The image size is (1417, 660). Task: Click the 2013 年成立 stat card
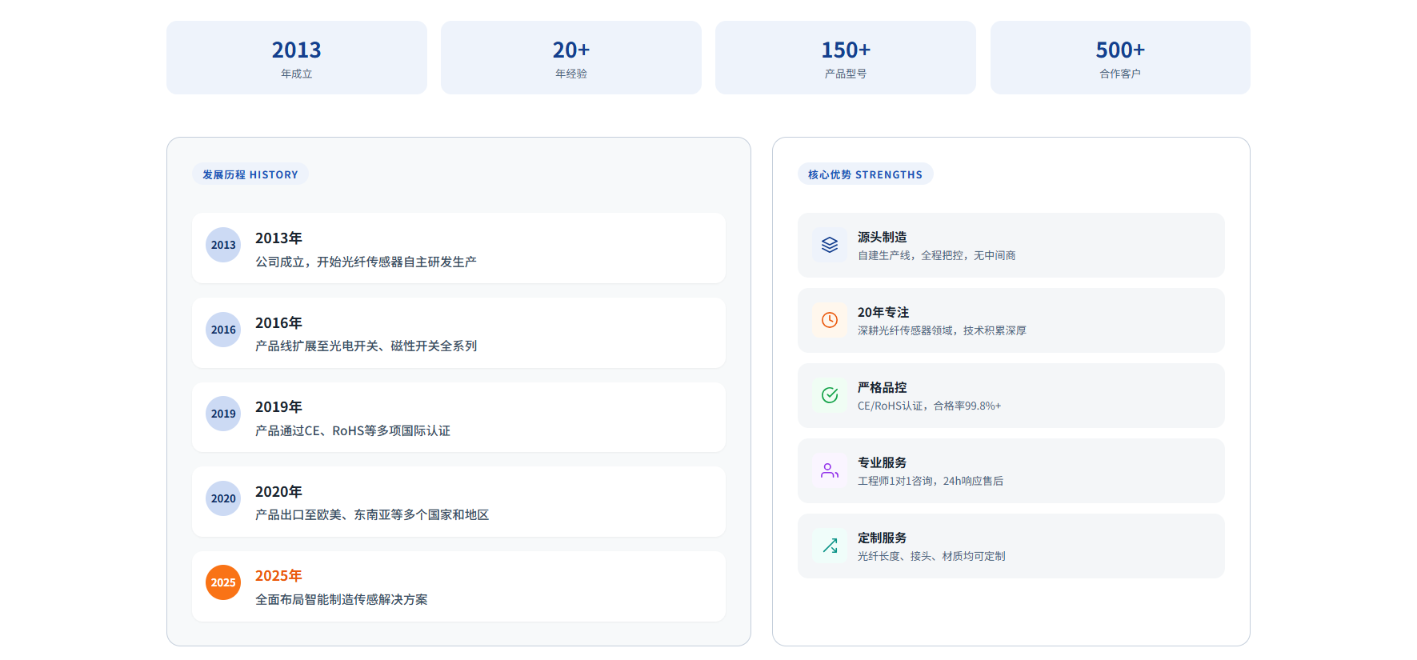[x=297, y=58]
